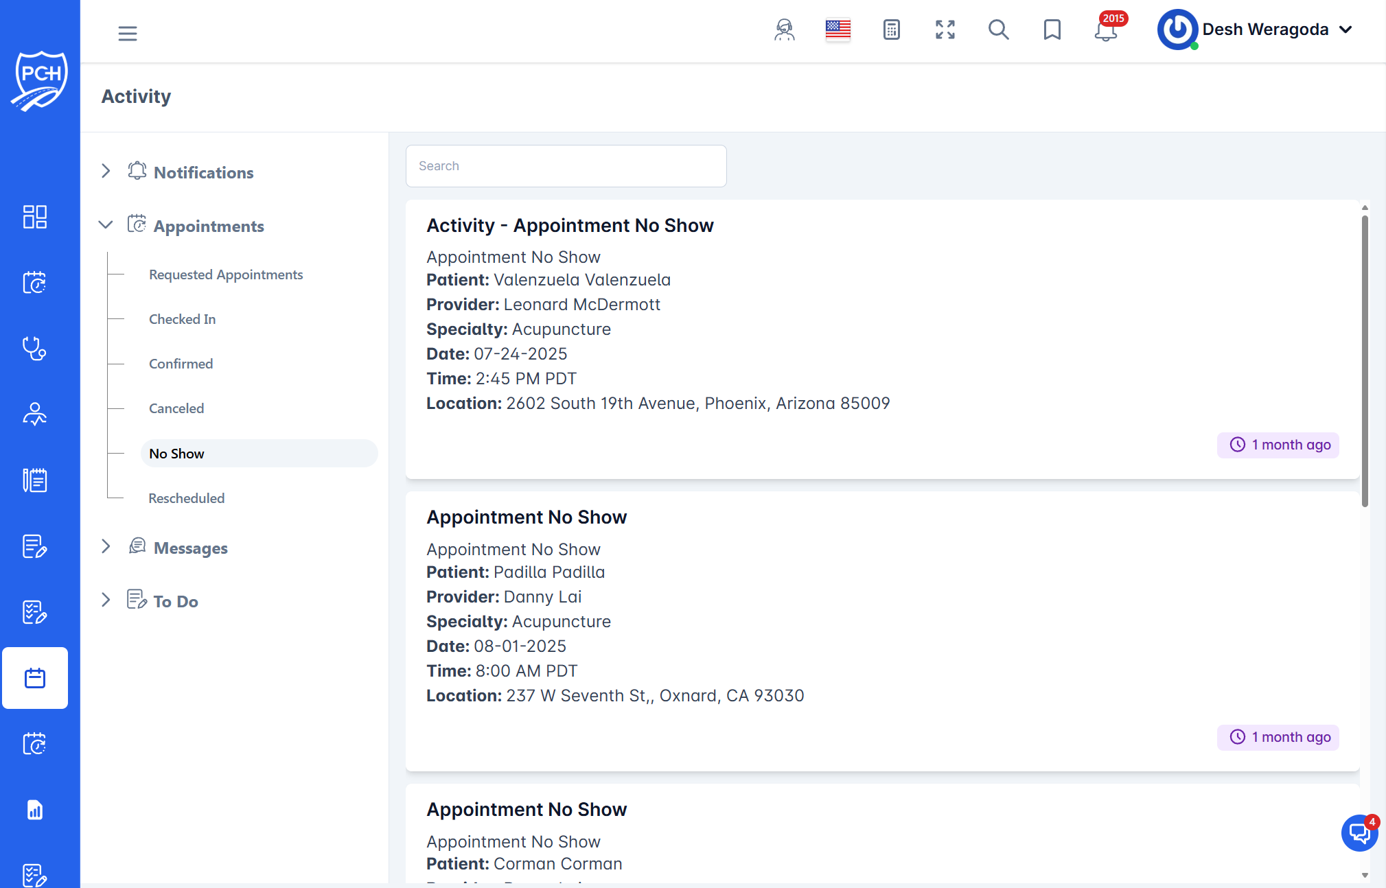Toggle fullscreen with the expand arrows icon
1386x888 pixels.
pos(945,30)
